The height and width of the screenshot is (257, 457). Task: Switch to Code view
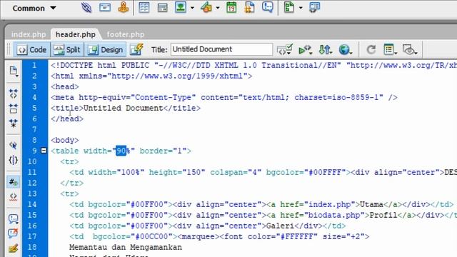pos(32,50)
